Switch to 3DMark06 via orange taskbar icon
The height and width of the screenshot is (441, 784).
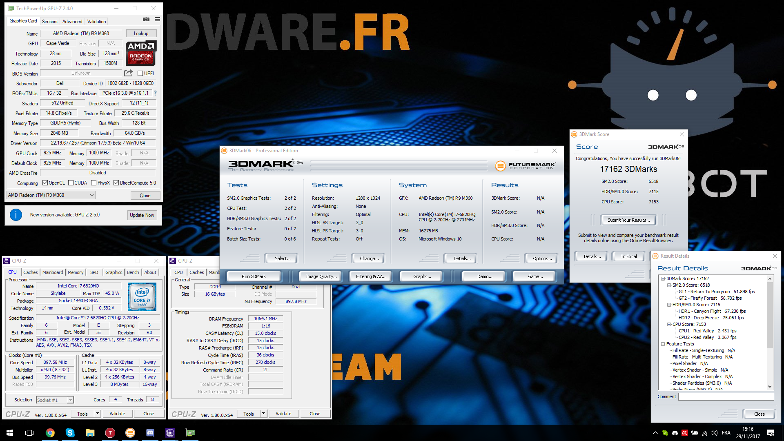click(x=130, y=433)
